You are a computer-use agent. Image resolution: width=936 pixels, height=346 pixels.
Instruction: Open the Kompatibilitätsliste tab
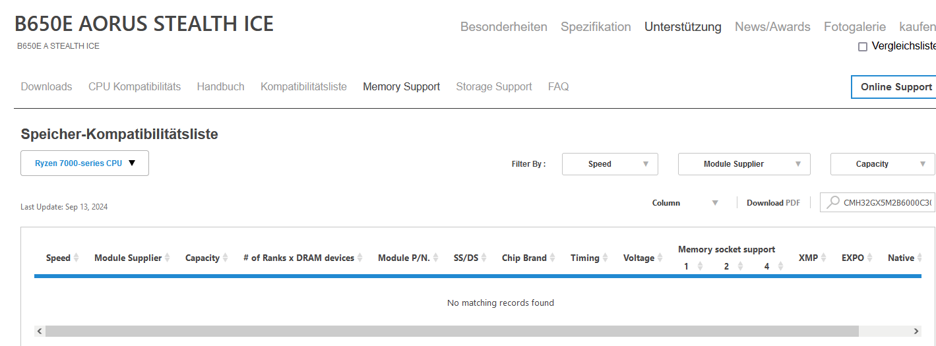pos(303,87)
